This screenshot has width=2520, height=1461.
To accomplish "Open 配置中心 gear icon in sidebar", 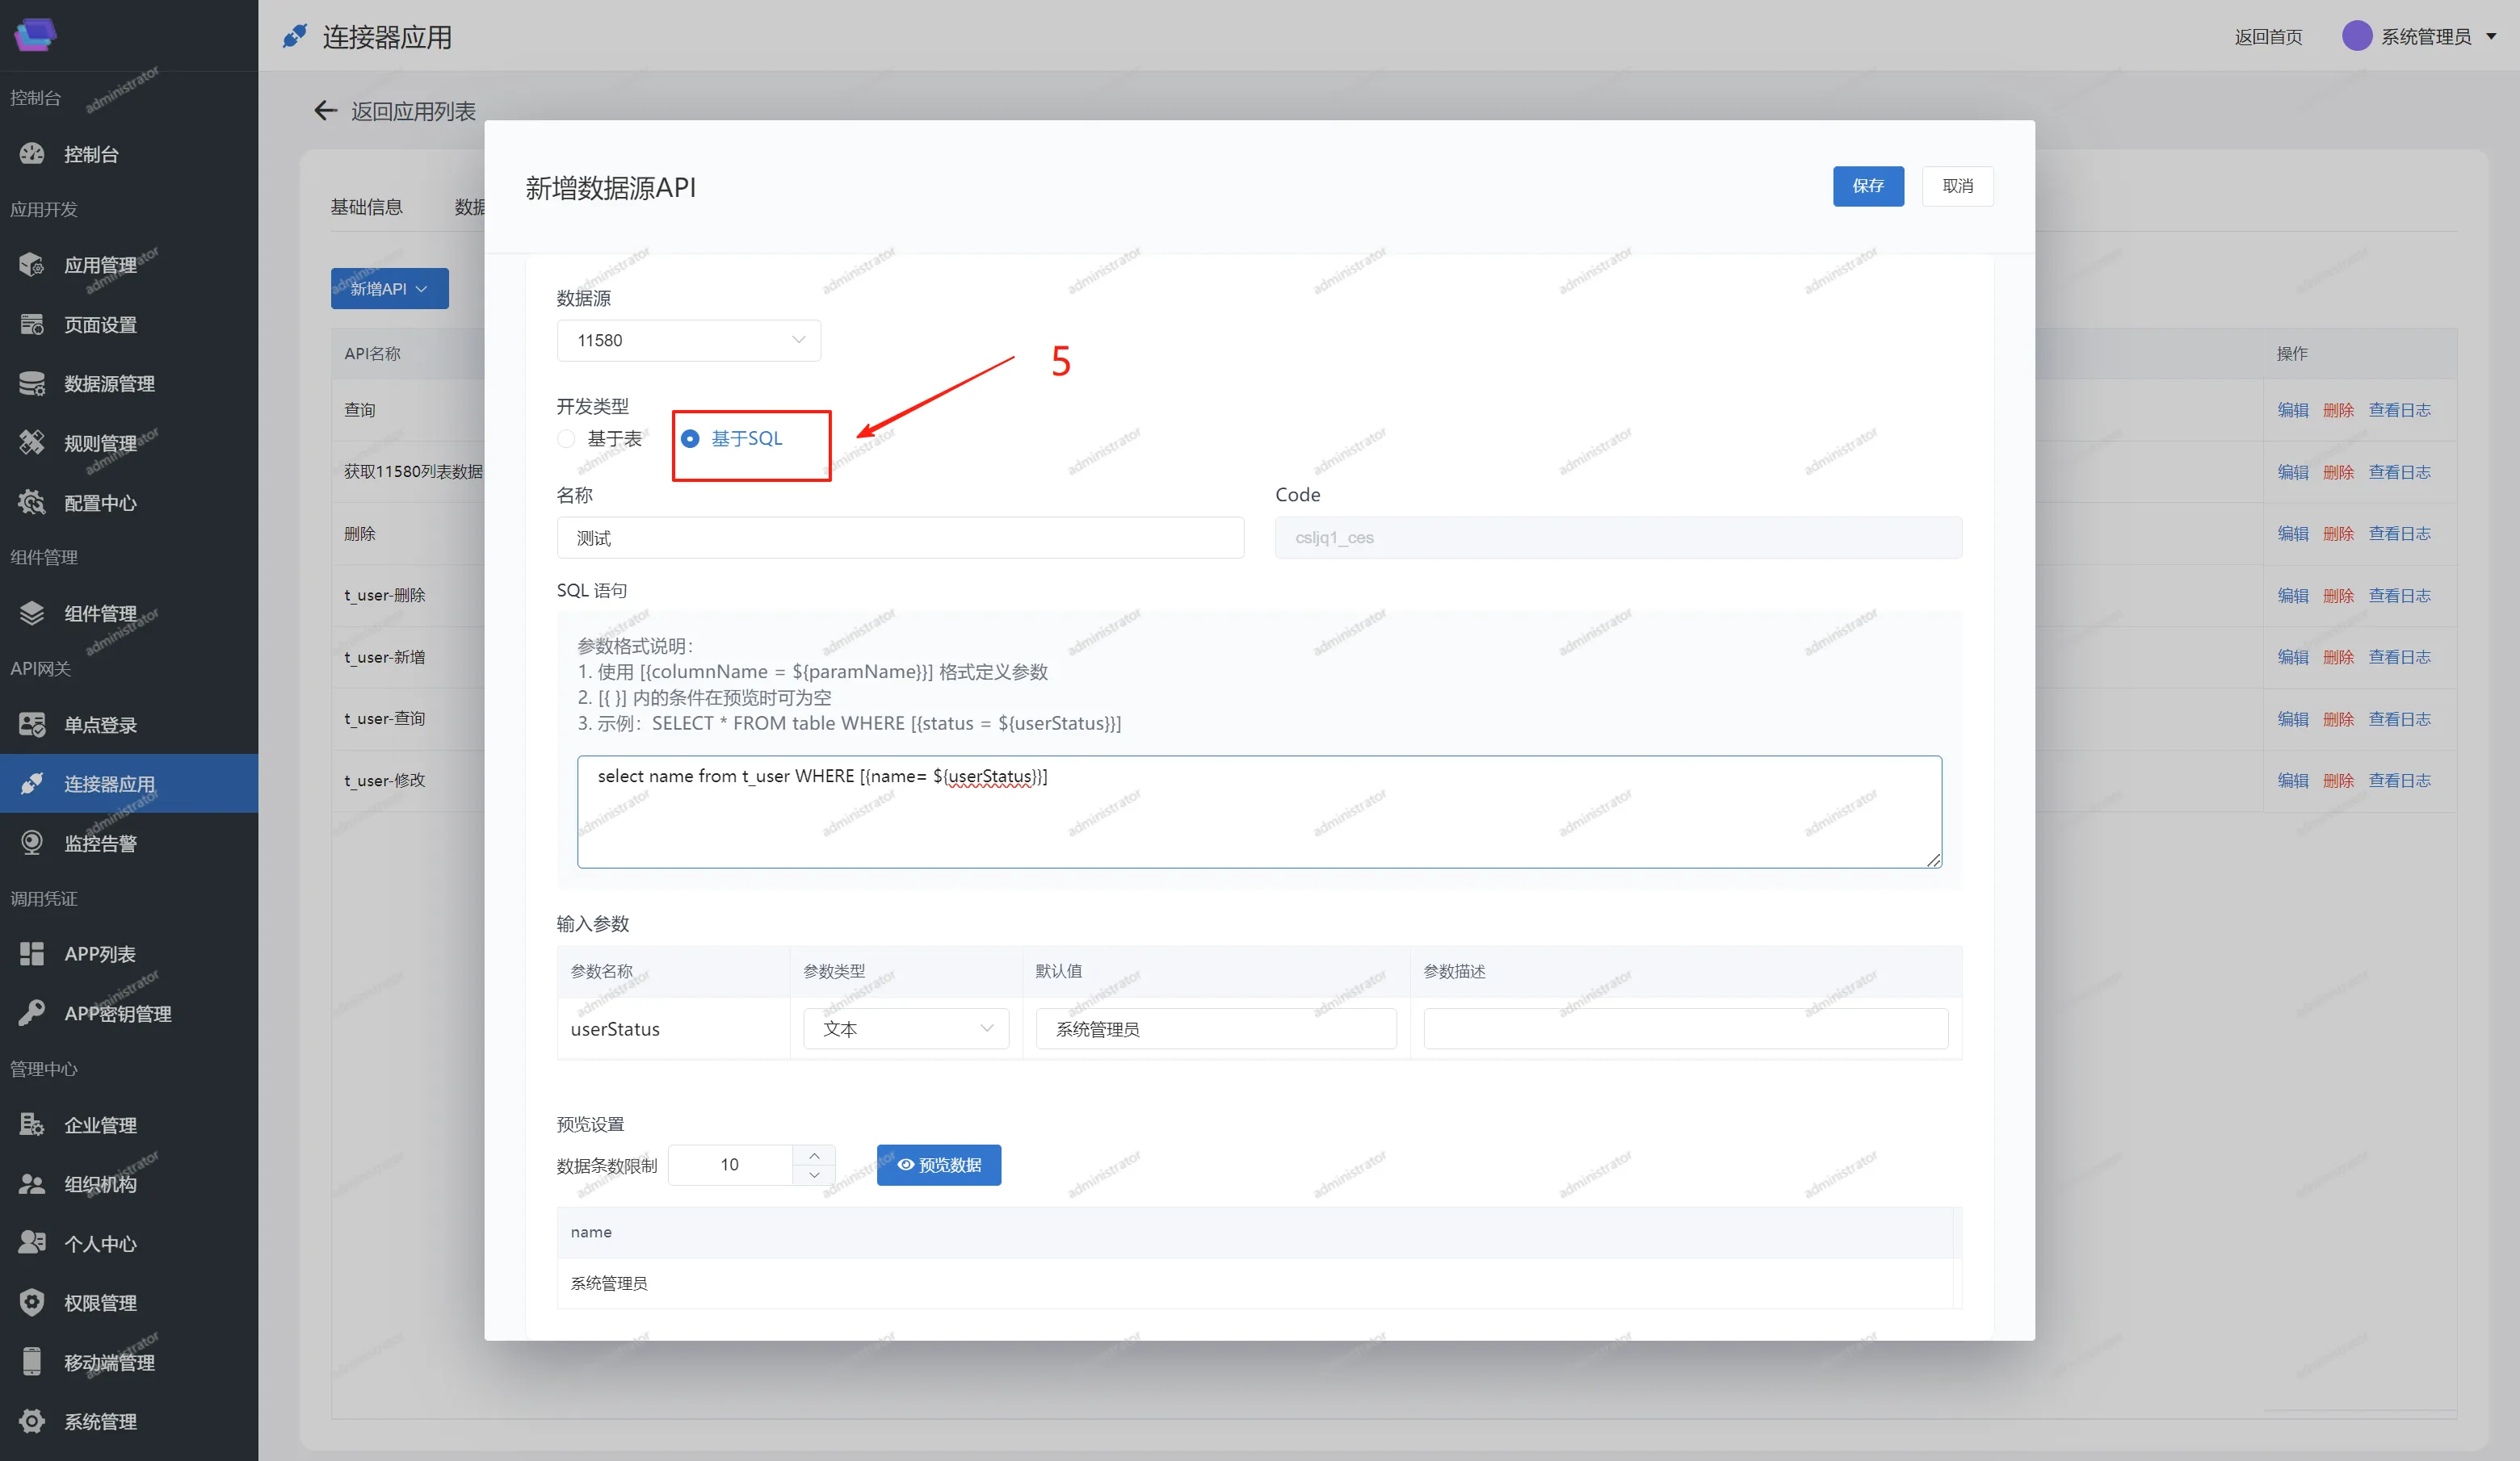I will 32,503.
